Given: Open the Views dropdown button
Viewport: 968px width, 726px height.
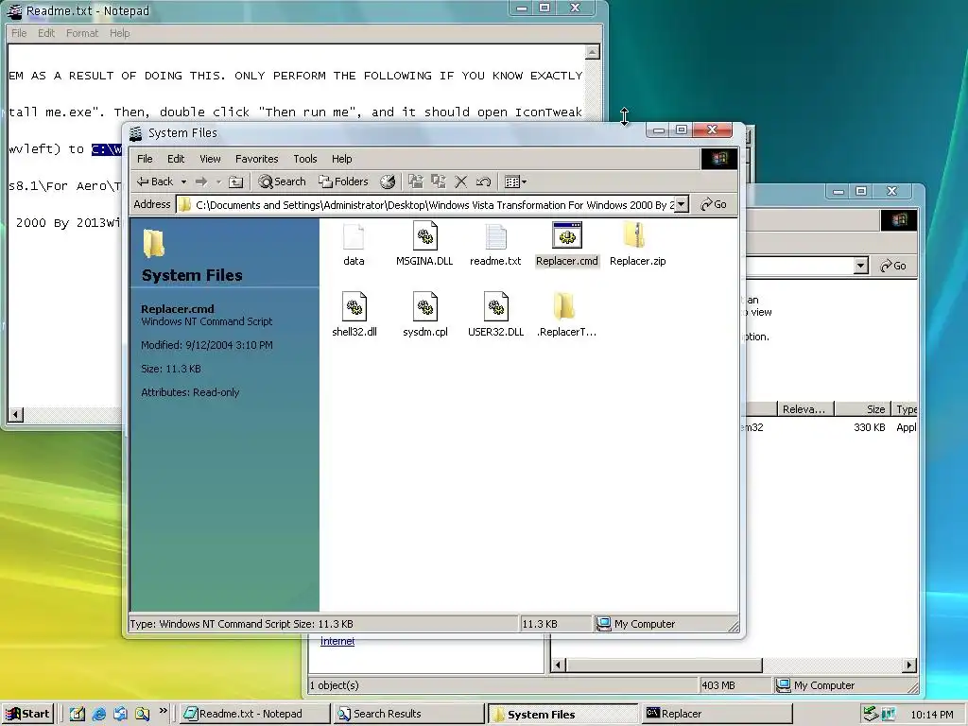Looking at the screenshot, I should click(515, 181).
